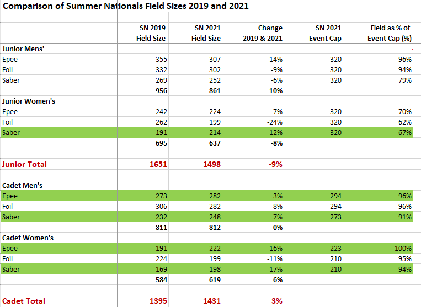The width and height of the screenshot is (421, 307).
Task: Click the Junior Total value 1651
Action: 158,164
